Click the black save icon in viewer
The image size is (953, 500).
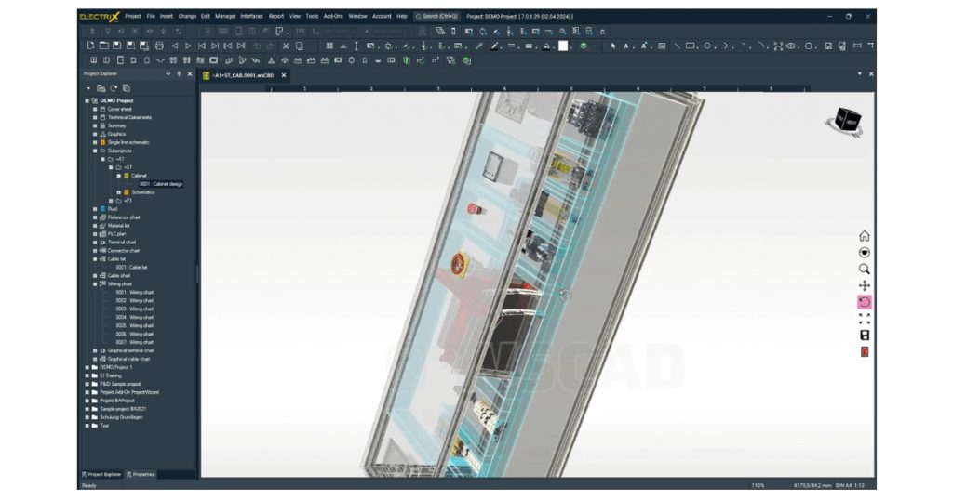coord(865,335)
